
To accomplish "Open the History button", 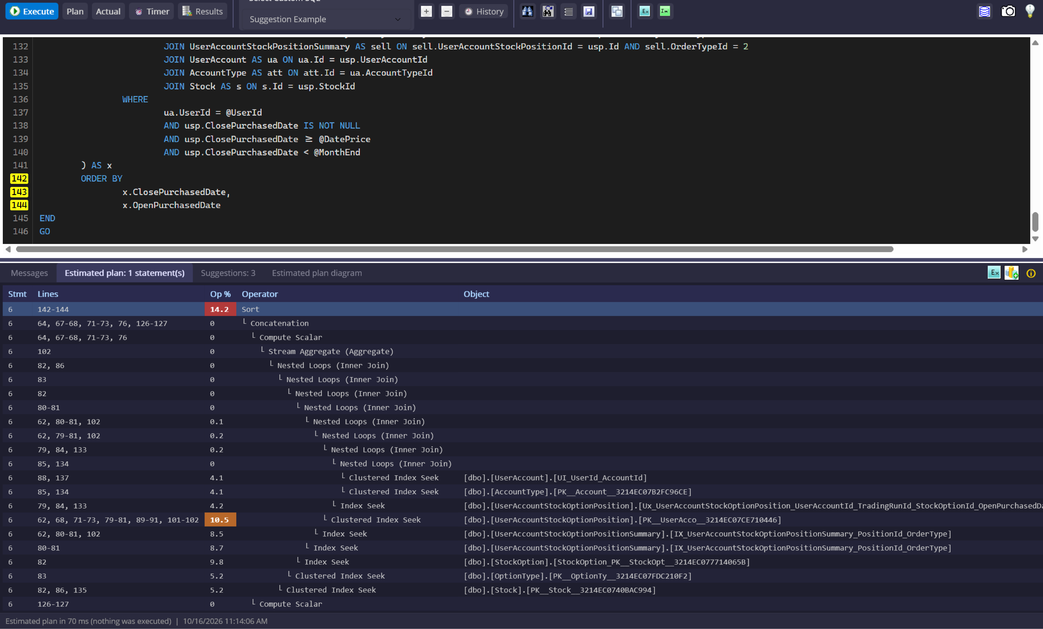I will click(x=484, y=11).
